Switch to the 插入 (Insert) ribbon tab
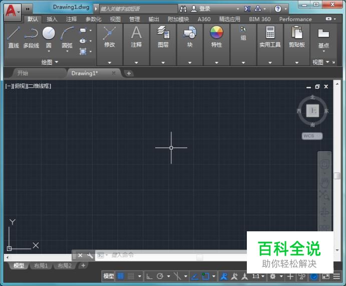 (52, 19)
